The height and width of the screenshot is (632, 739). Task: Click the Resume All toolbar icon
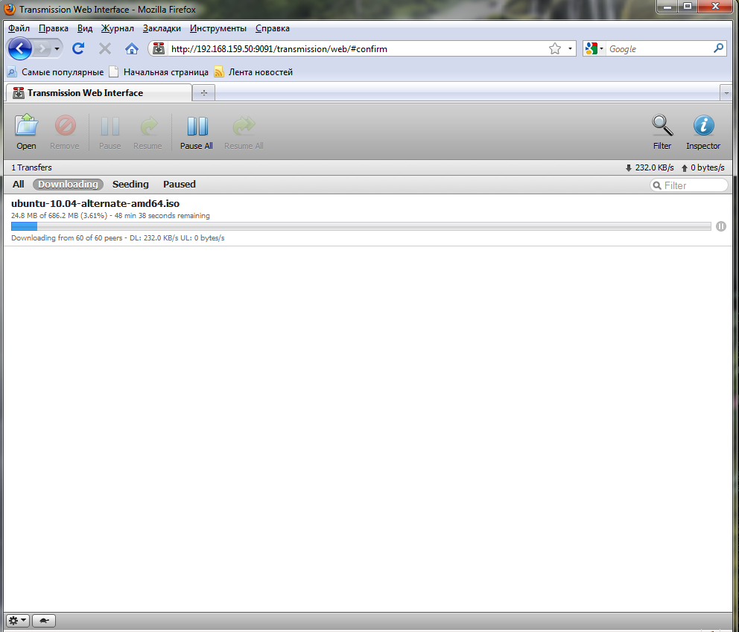244,132
